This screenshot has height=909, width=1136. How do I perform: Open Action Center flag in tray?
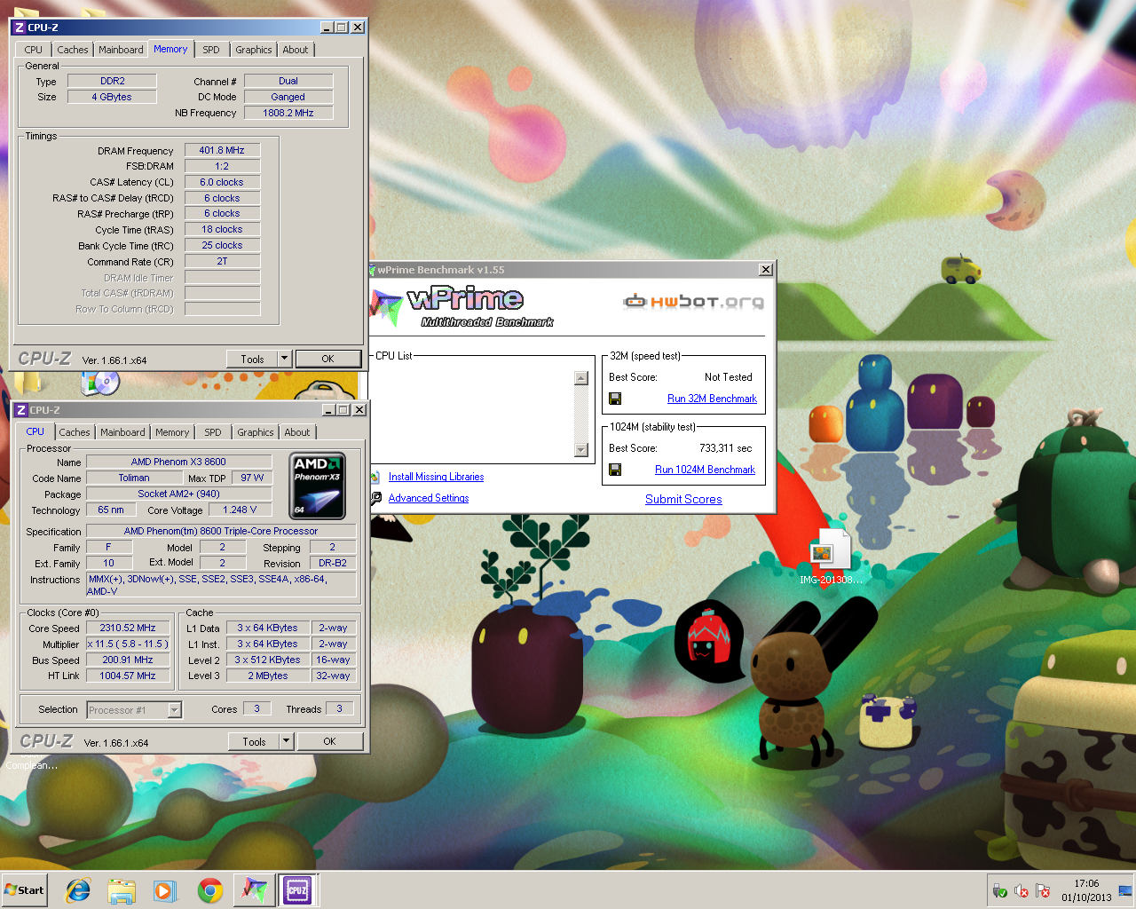point(1043,890)
